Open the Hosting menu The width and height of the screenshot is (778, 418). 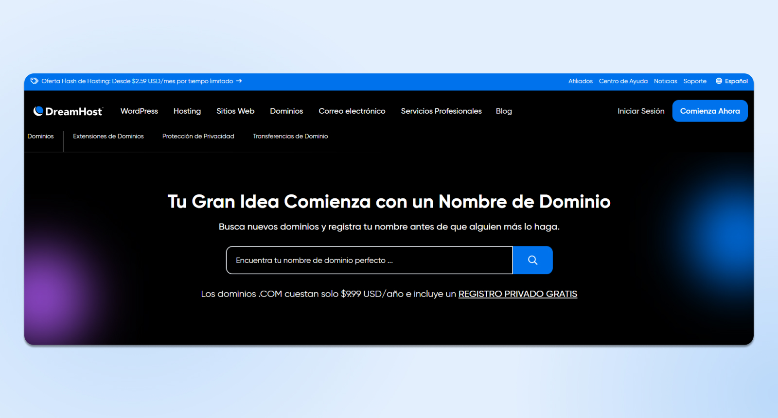[187, 111]
